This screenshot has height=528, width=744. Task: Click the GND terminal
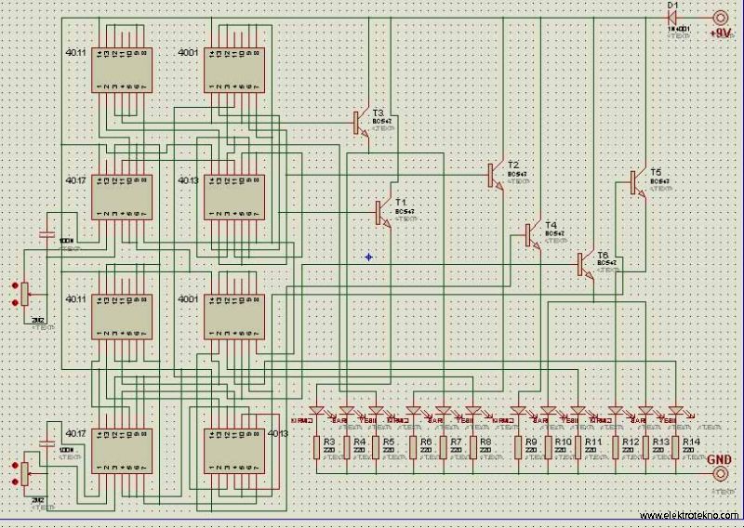coord(720,473)
